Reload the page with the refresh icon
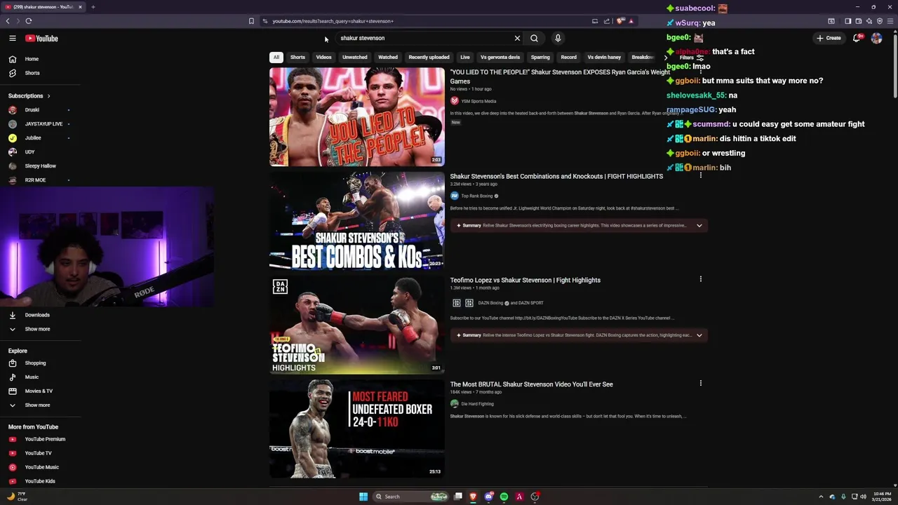 [x=29, y=21]
